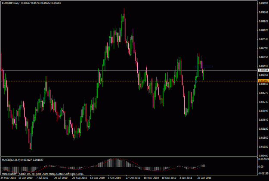Click the 15 Jun 2010 date label

25,178
